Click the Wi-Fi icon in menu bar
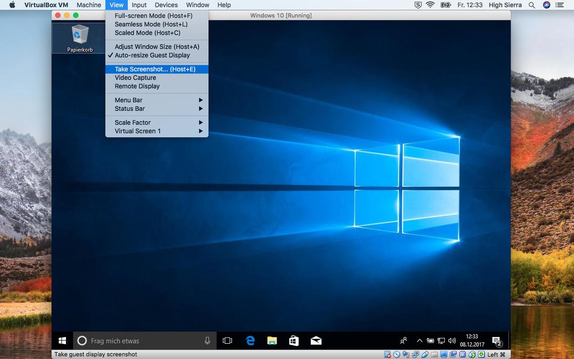 pyautogui.click(x=430, y=5)
